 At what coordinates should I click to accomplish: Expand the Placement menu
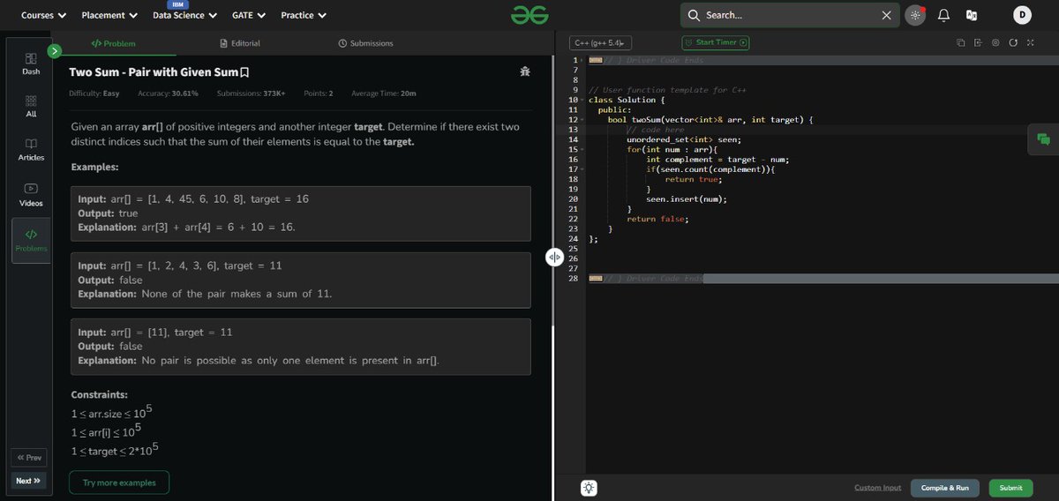pos(109,15)
